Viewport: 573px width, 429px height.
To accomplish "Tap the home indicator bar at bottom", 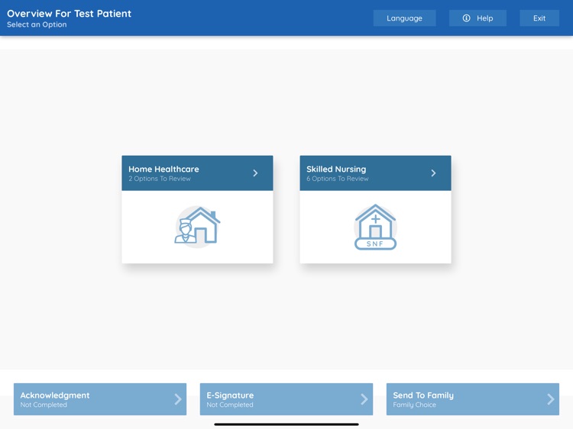I will pos(286,424).
